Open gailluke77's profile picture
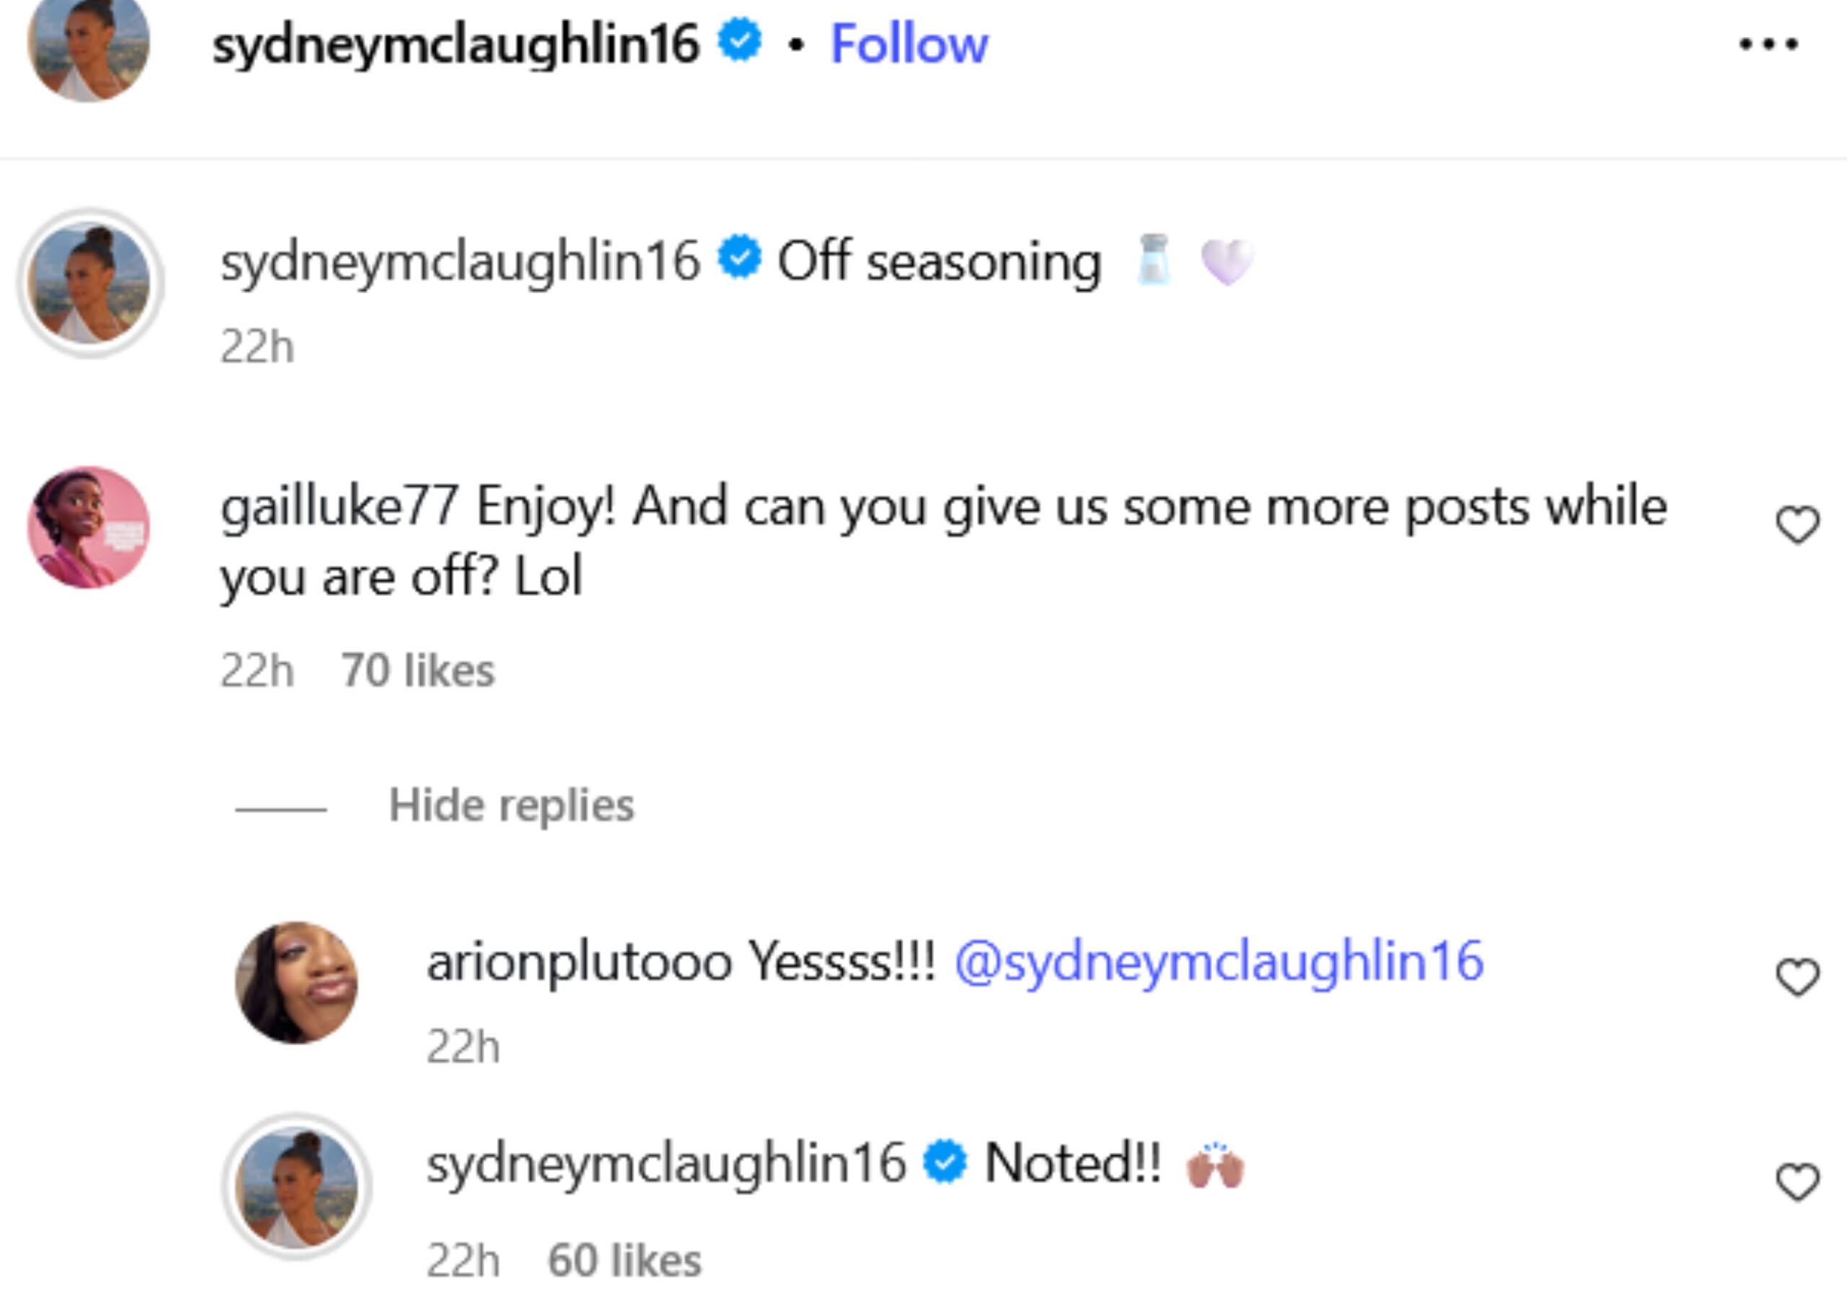This screenshot has height=1293, width=1847. [x=89, y=528]
